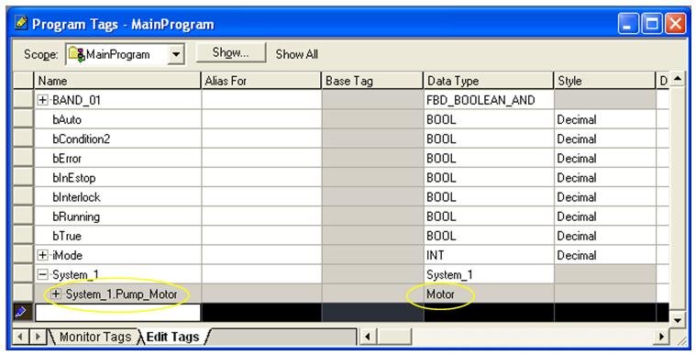Viewport: 696px width, 355px height.
Task: Click the vertical scrollbar down arrow
Action: 678,319
